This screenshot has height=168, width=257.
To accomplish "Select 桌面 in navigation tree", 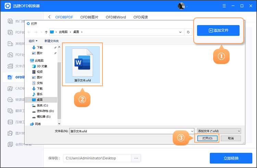I will [x=41, y=100].
